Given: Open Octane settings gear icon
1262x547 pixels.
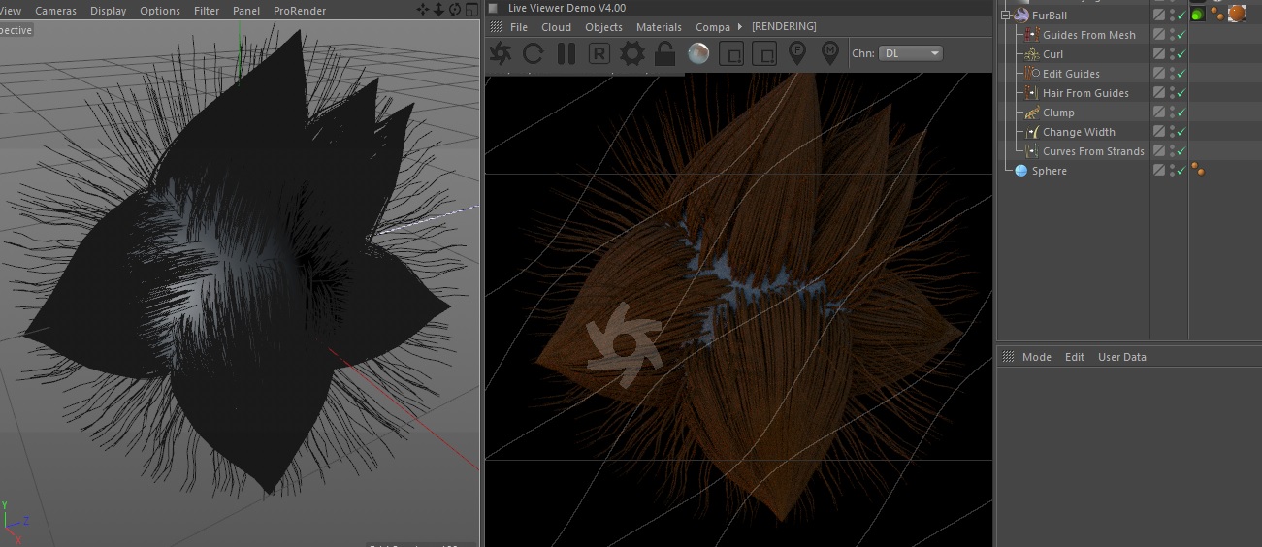Looking at the screenshot, I should [x=631, y=54].
